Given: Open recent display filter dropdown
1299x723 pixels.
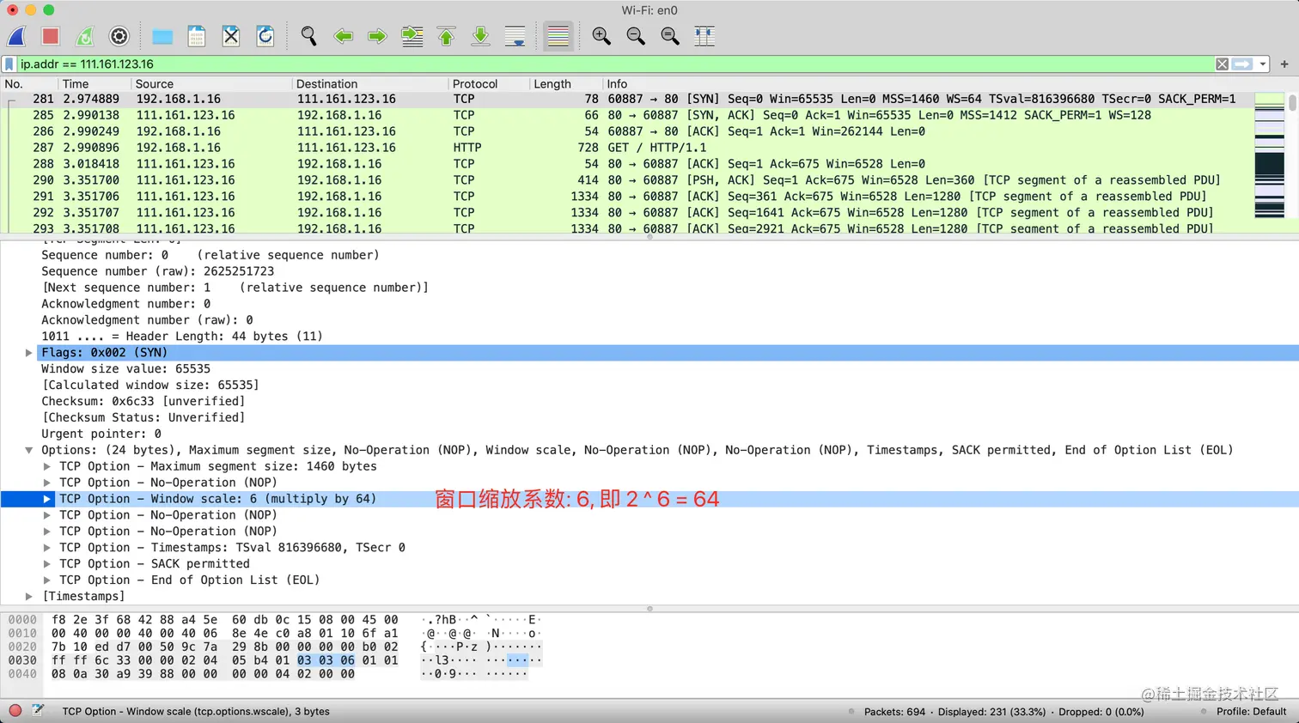Looking at the screenshot, I should point(1262,64).
